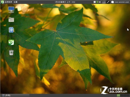Open the Home folder desktop icon
The image size is (130, 97).
point(11,20)
